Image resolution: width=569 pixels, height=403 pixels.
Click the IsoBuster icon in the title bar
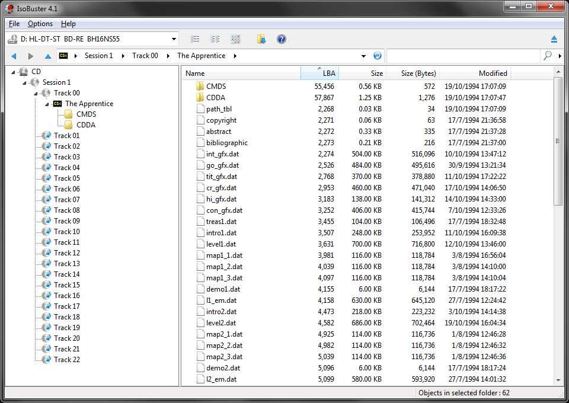(9, 8)
